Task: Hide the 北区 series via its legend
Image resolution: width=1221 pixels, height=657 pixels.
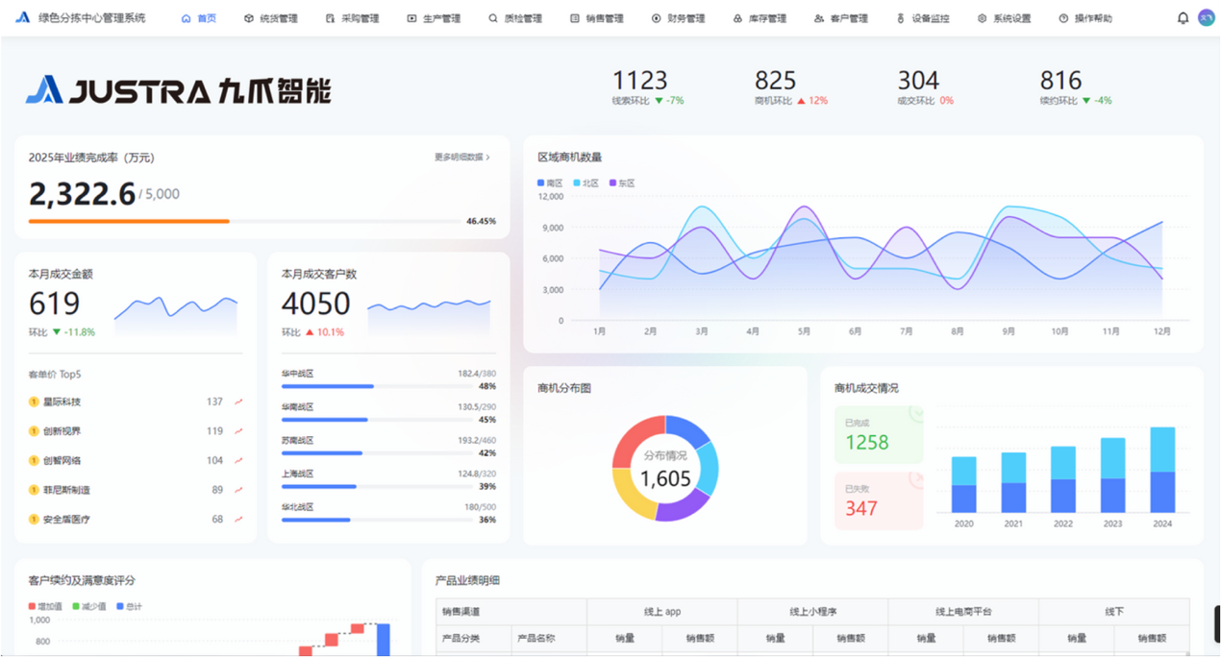Action: click(582, 182)
